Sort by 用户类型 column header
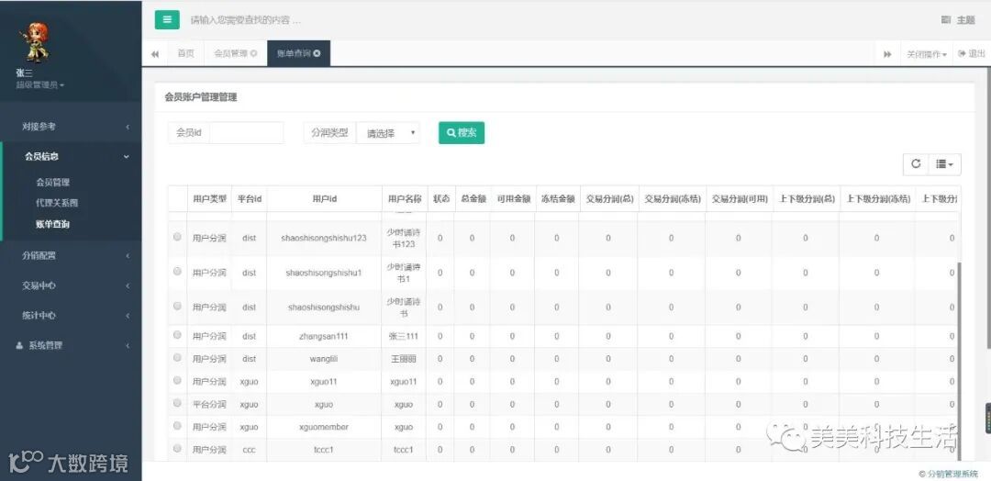The image size is (991, 481). coord(209,198)
